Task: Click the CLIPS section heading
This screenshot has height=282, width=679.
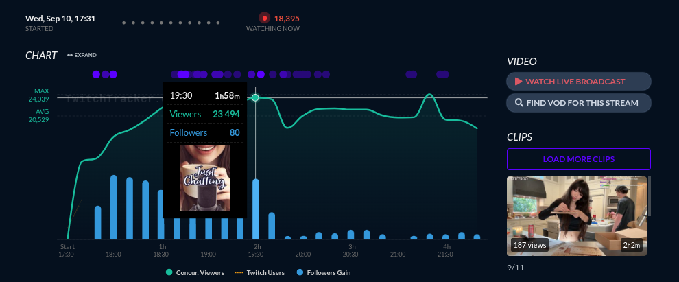Action: (x=519, y=137)
